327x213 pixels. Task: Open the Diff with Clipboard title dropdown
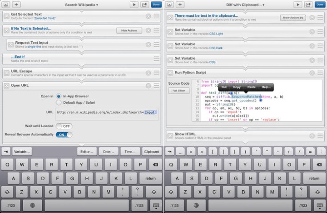pyautogui.click(x=245, y=5)
